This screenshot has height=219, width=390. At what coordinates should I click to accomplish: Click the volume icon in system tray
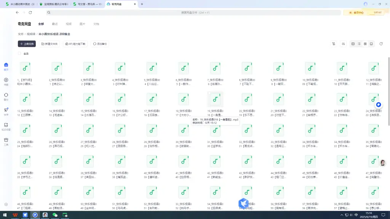(351, 215)
